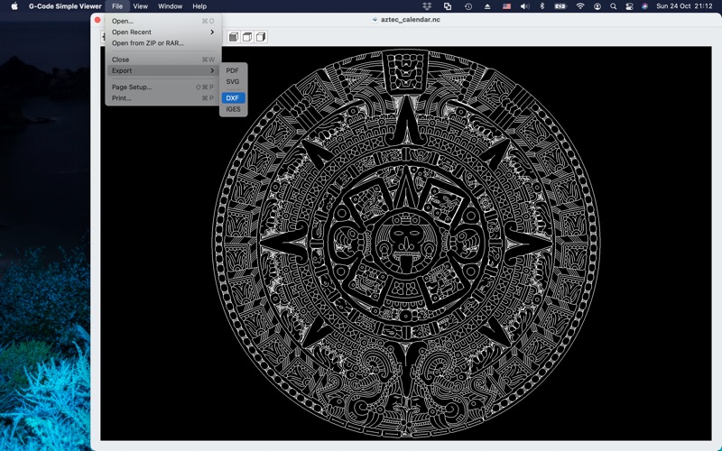Open the G-Code Simple Viewer app menu
Viewport: 722px width, 451px height.
point(65,6)
